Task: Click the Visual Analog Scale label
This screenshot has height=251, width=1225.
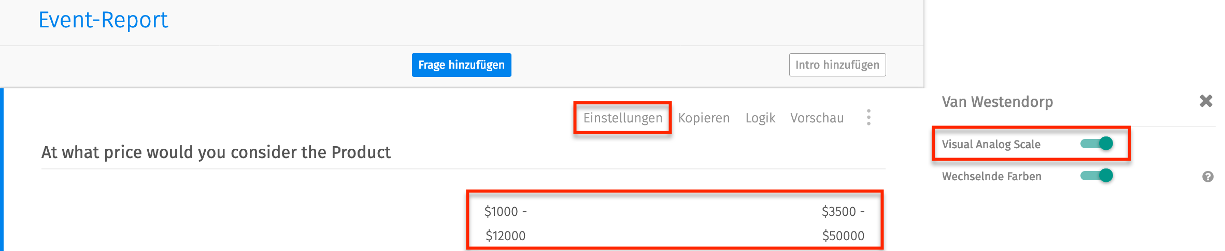Action: (991, 145)
